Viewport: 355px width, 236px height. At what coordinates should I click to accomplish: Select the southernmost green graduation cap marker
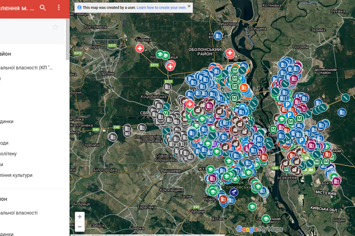(x=267, y=219)
